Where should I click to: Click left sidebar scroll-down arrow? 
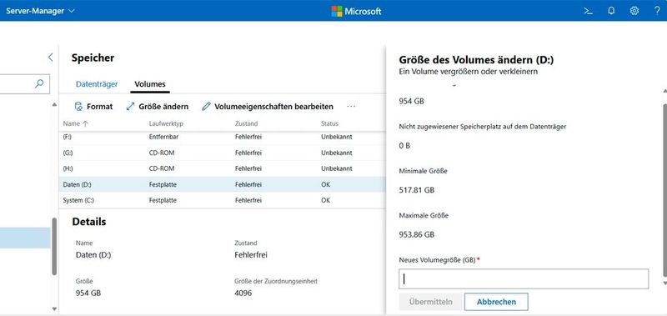pos(54,308)
